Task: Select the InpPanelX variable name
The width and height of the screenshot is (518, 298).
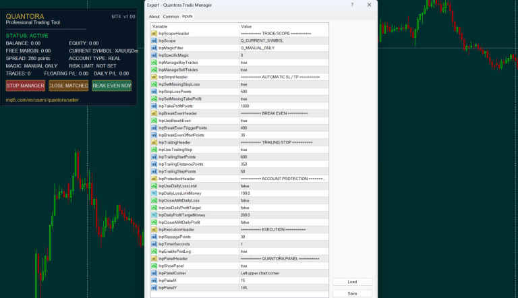Action: coord(167,280)
